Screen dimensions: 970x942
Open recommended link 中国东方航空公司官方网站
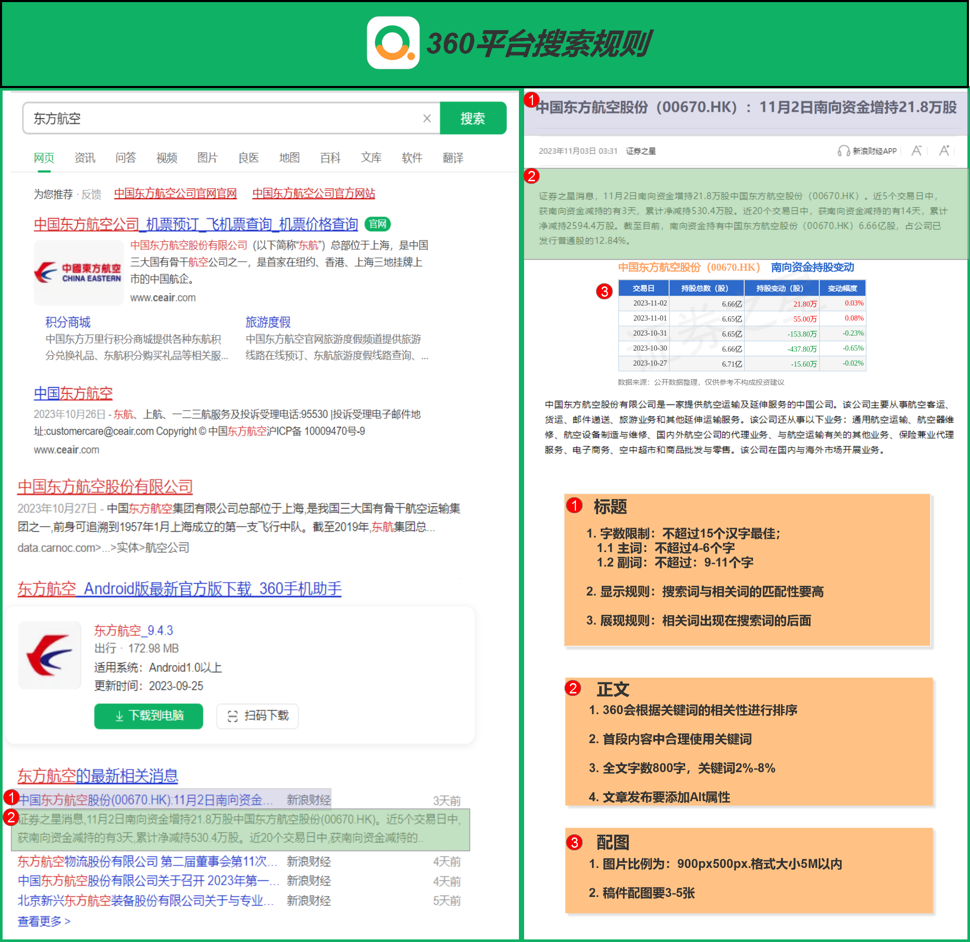(x=314, y=193)
